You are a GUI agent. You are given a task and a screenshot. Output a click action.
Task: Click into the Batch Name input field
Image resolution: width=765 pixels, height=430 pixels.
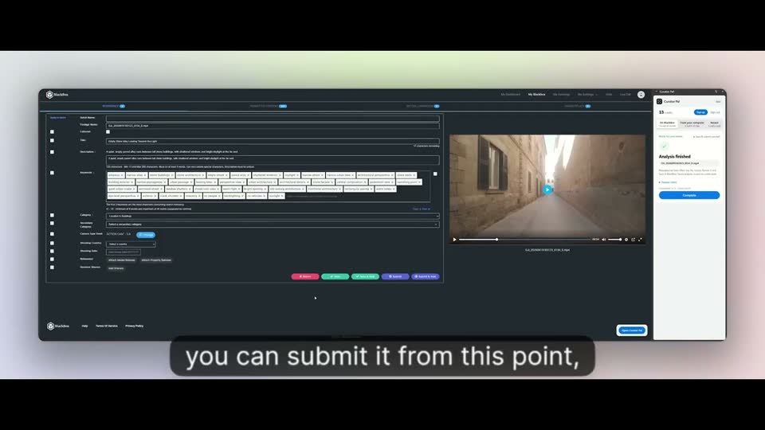[273, 118]
